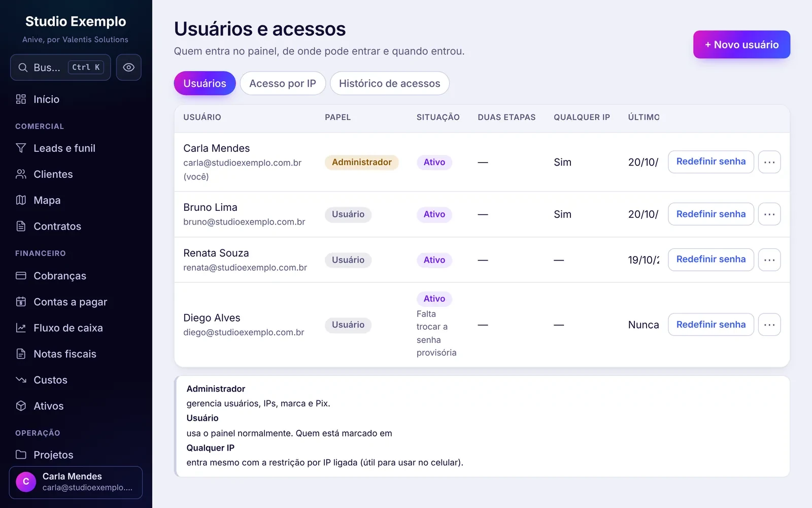
Task: Click the Buscar search field
Action: tap(60, 67)
